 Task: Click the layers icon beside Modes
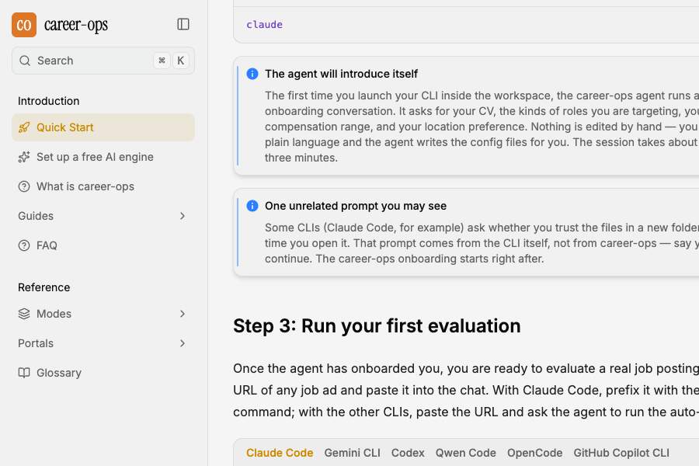(24, 314)
